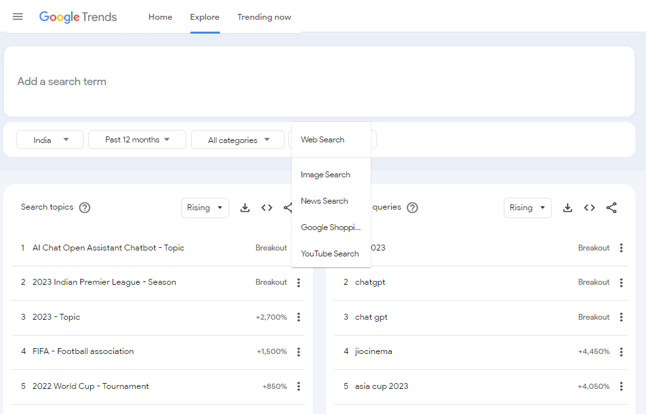The image size is (646, 414).
Task: Click the +2,700% value for 2023 topic
Action: [271, 317]
